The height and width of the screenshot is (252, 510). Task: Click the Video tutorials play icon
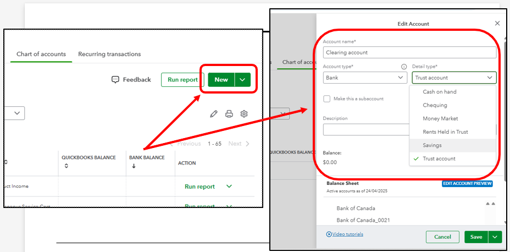pos(329,234)
